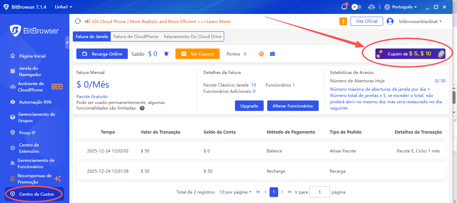Click the balance alert bell icon

(x=166, y=54)
